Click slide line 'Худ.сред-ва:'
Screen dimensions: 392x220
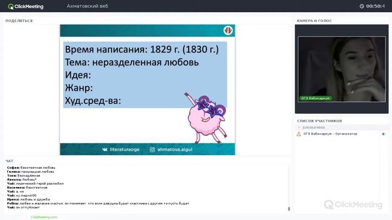[93, 101]
